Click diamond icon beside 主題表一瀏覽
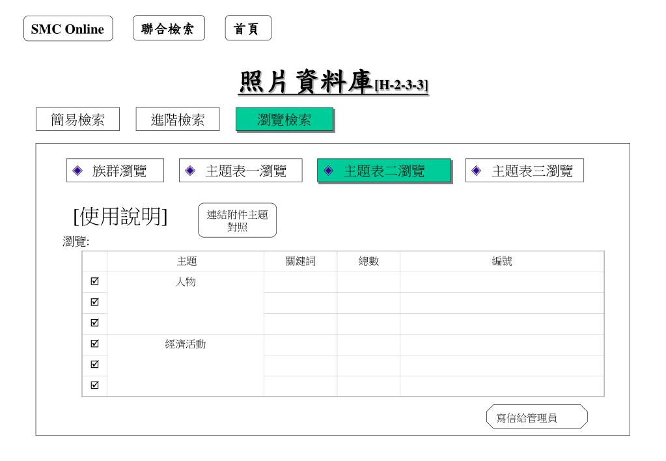The image size is (666, 461). click(190, 171)
